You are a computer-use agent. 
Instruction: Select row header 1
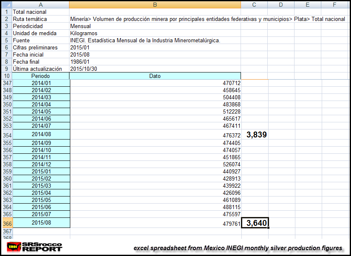pyautogui.click(x=6, y=12)
